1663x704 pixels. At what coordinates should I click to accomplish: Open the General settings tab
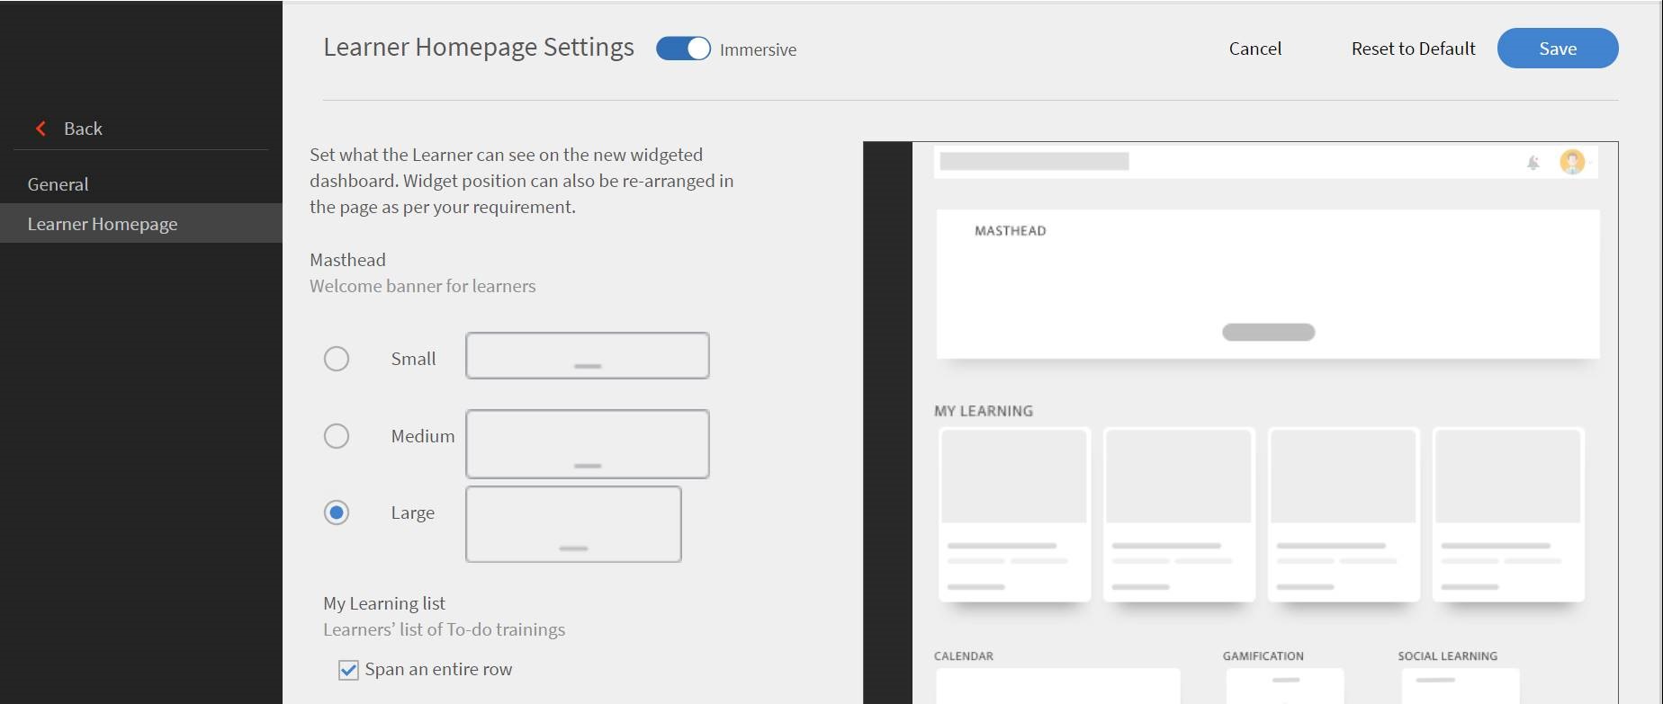pos(58,184)
